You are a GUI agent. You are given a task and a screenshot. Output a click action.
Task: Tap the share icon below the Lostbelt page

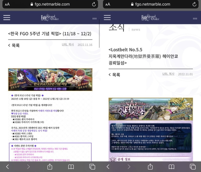150,166
